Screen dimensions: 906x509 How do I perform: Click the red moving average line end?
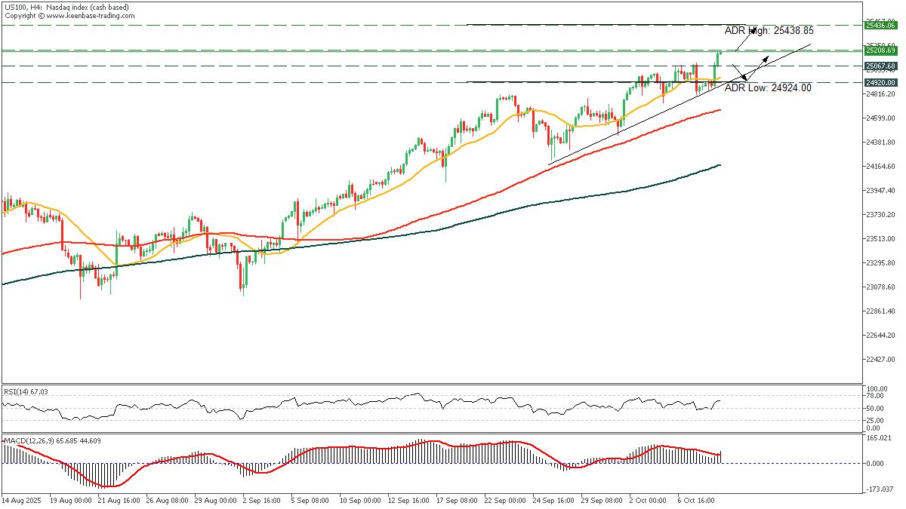tap(720, 110)
